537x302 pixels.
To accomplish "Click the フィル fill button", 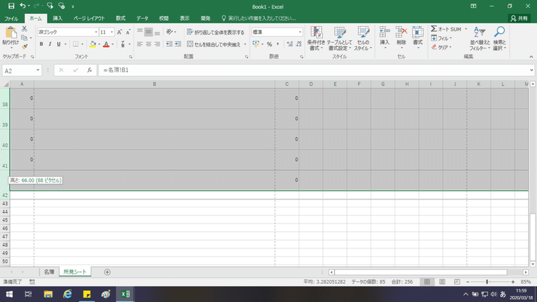I will tap(442, 38).
